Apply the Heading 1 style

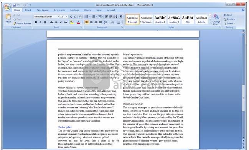160,19
